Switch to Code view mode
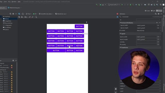Viewport: 165px width, 93px height. pos(147,11)
